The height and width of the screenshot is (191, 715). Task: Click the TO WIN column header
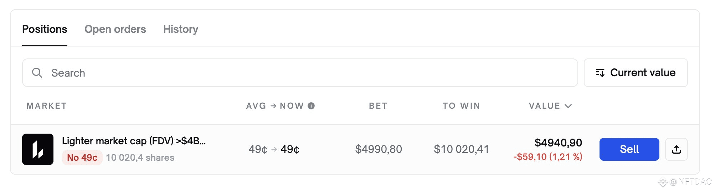pos(461,106)
